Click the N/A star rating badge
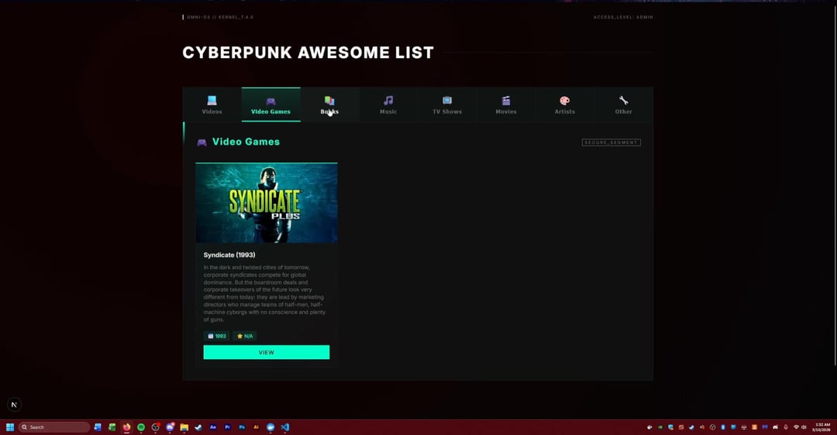The image size is (837, 435). tap(245, 336)
